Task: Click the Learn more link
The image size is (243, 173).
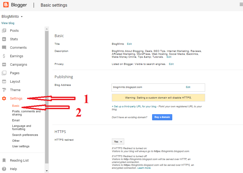Action: [x=144, y=168]
